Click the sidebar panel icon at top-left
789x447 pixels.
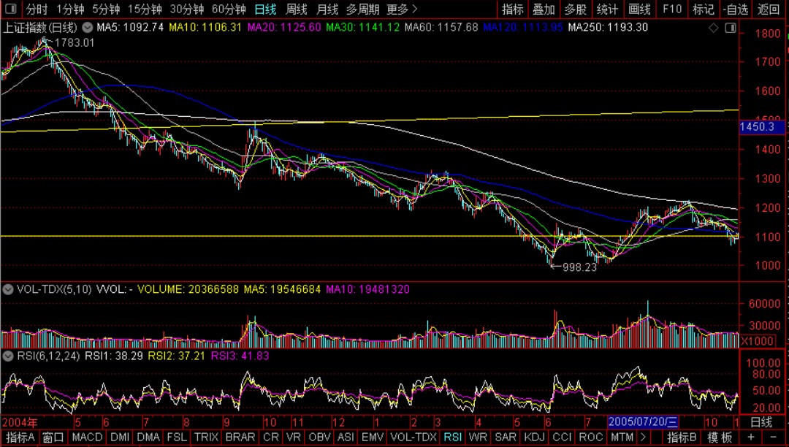11,9
